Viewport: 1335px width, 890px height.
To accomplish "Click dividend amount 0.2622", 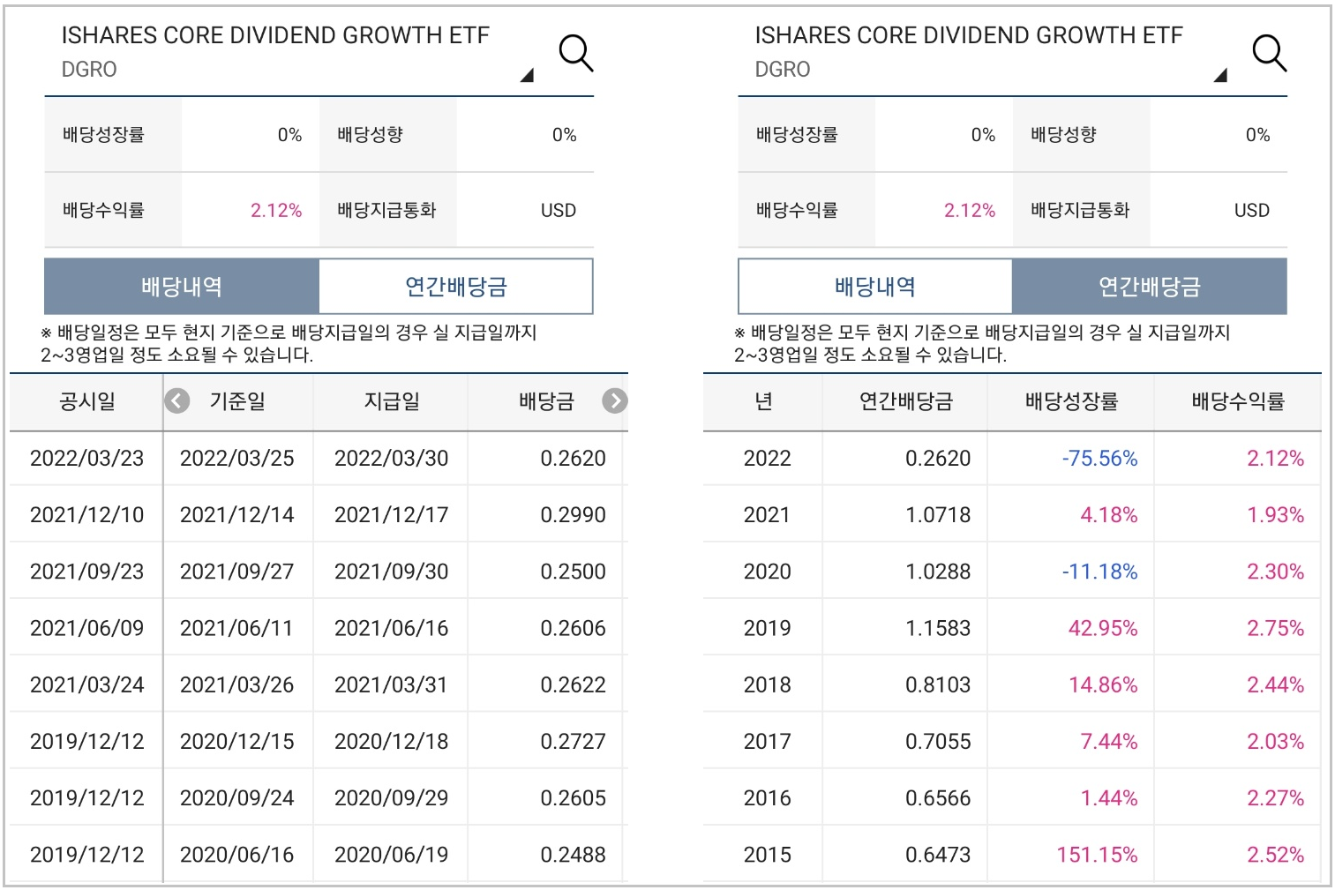I will (x=573, y=684).
